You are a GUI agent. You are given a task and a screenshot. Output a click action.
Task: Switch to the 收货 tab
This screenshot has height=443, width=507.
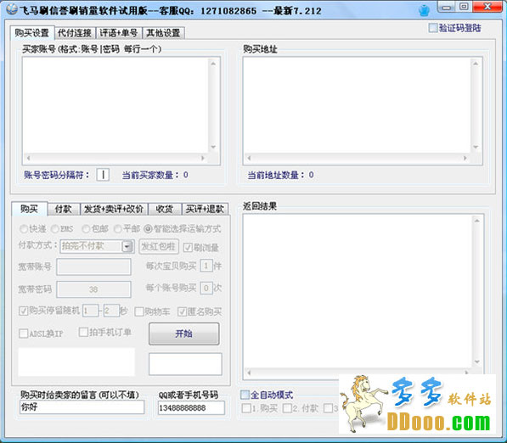point(165,209)
